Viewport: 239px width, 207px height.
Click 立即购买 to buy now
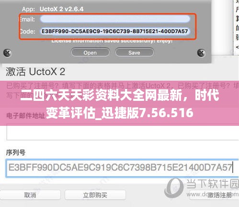tap(95, 195)
